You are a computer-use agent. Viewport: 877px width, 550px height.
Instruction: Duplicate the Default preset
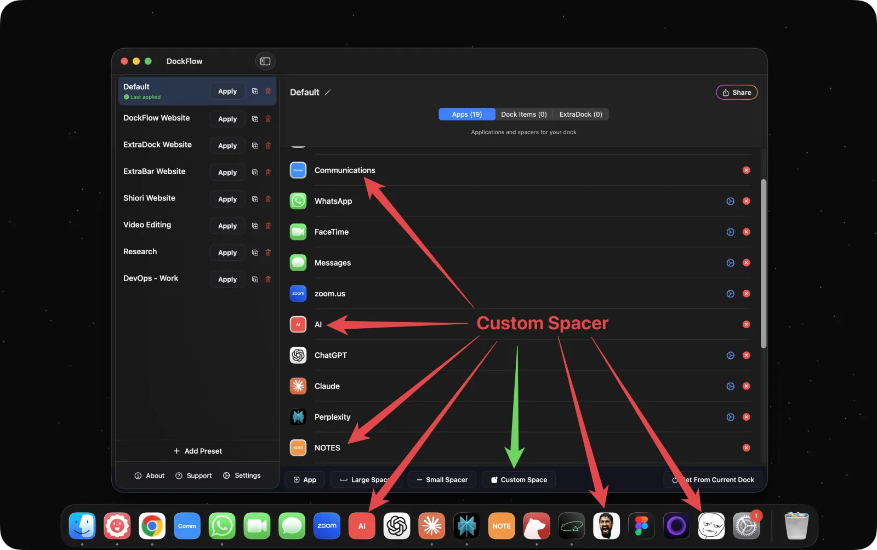(x=255, y=91)
